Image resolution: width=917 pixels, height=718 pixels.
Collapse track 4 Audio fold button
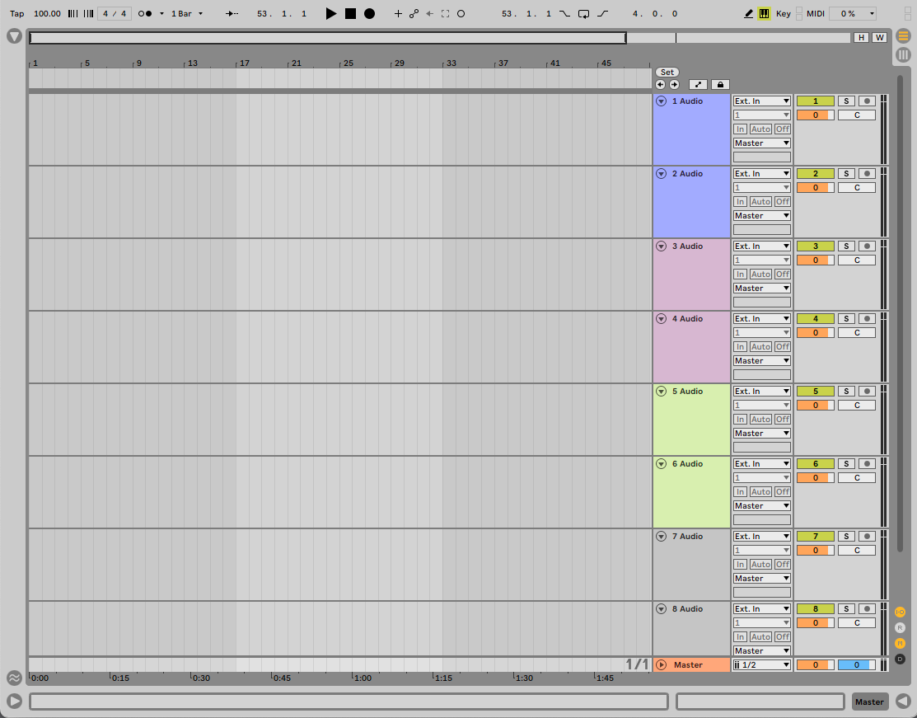661,319
